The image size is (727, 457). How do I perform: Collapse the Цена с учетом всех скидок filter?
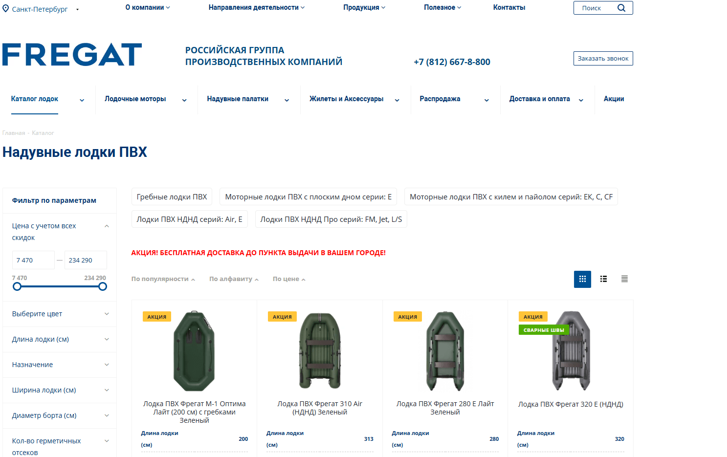click(x=107, y=226)
